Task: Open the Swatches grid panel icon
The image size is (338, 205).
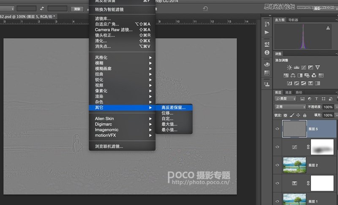Action: pyautogui.click(x=267, y=73)
